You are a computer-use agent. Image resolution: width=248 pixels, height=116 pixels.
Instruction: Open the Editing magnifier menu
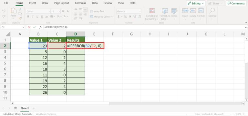[x=212, y=14]
